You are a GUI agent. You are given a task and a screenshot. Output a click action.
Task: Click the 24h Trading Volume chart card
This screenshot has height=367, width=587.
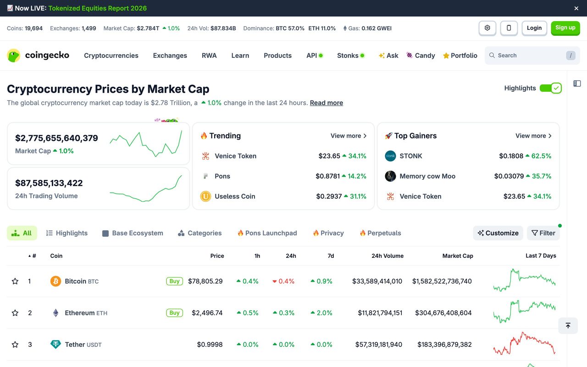click(98, 189)
